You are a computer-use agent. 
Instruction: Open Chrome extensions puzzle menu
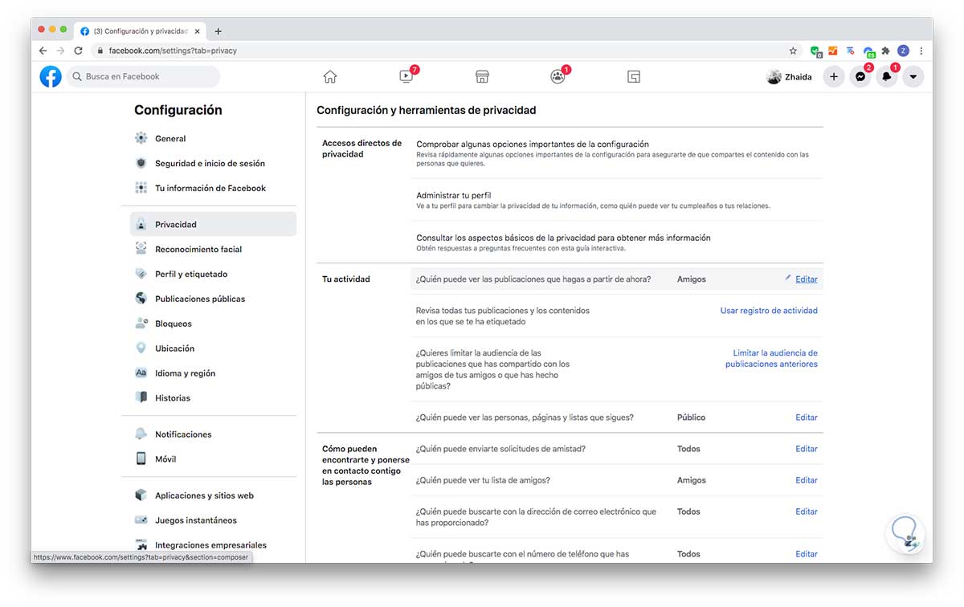pyautogui.click(x=885, y=51)
